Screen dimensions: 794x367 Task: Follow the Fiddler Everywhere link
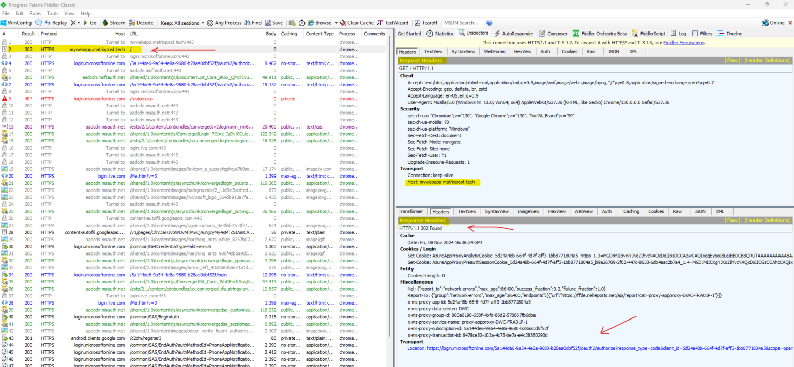click(683, 42)
